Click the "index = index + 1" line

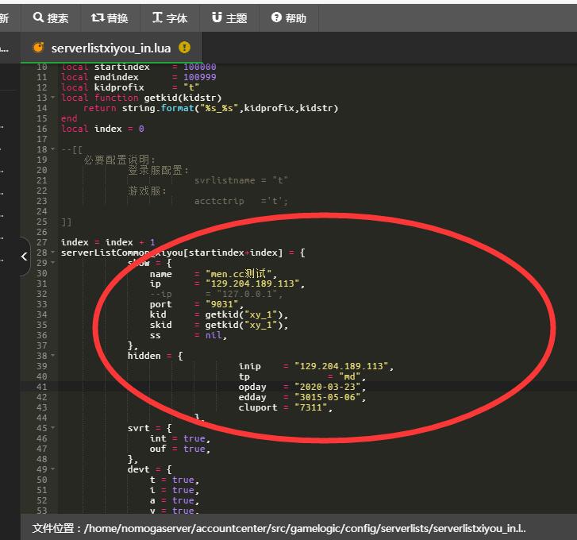[x=108, y=242]
